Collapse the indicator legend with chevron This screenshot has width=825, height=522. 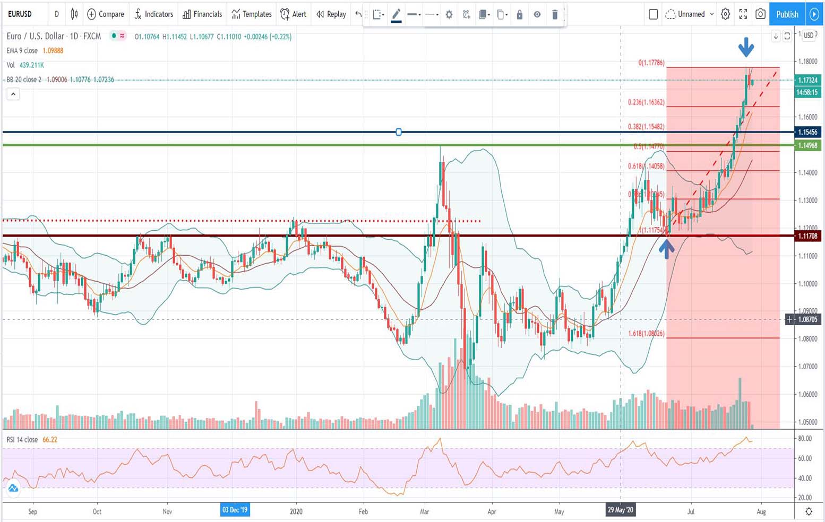pos(13,94)
